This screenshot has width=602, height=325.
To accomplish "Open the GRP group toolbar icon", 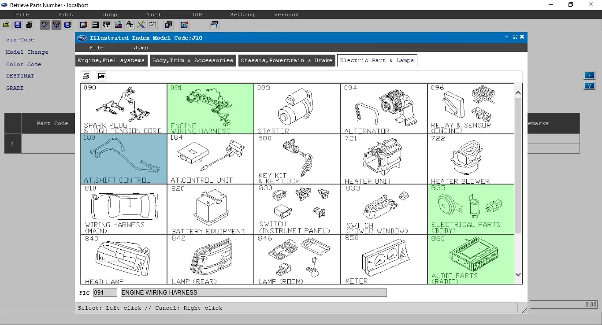I will 152,25.
